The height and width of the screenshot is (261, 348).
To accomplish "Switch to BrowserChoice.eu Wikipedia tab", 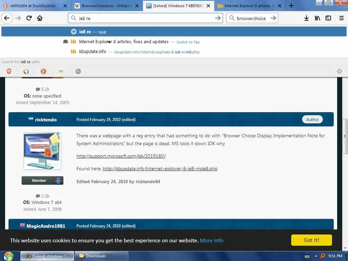I will pos(107,6).
